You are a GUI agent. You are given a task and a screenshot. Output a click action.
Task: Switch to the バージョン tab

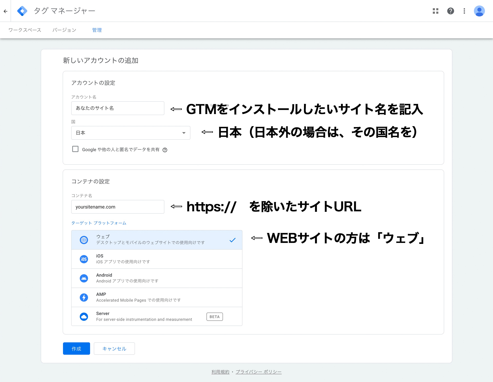coord(64,30)
